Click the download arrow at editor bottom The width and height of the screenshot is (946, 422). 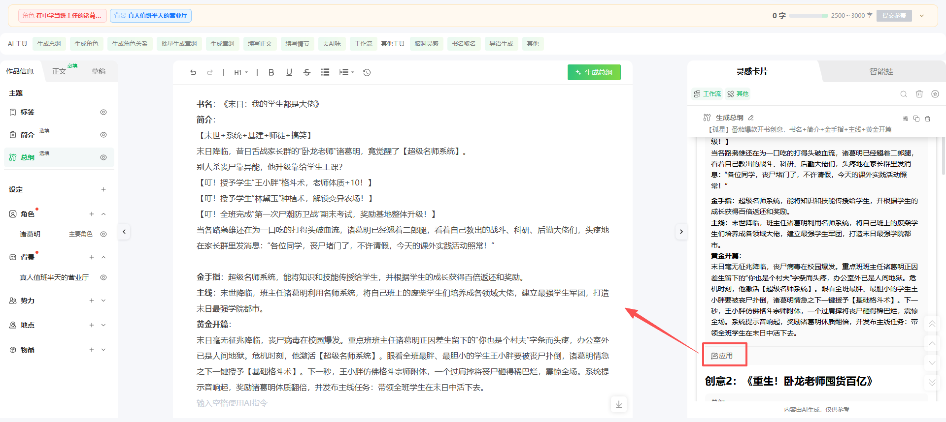click(619, 404)
